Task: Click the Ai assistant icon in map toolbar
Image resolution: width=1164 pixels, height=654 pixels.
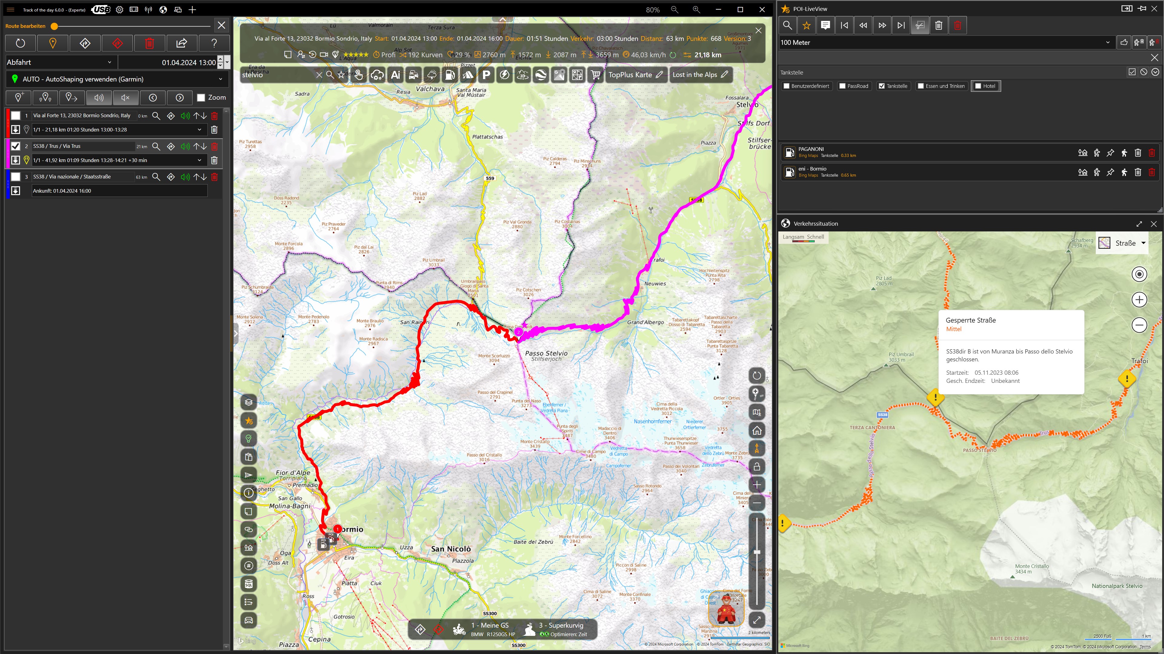Action: tap(395, 75)
